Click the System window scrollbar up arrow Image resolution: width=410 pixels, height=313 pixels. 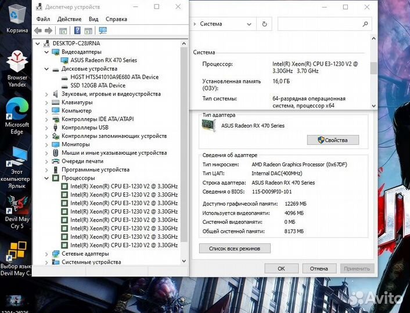373,39
